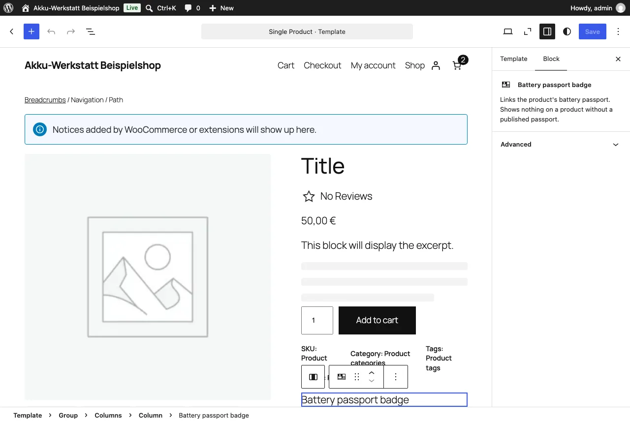This screenshot has width=630, height=423.
Task: Click the WordPress logo in admin bar
Action: point(8,8)
